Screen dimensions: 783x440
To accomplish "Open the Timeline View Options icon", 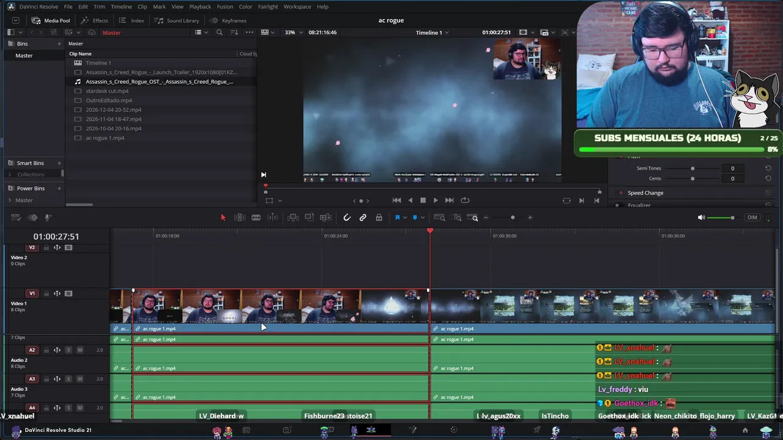I will pyautogui.click(x=16, y=218).
